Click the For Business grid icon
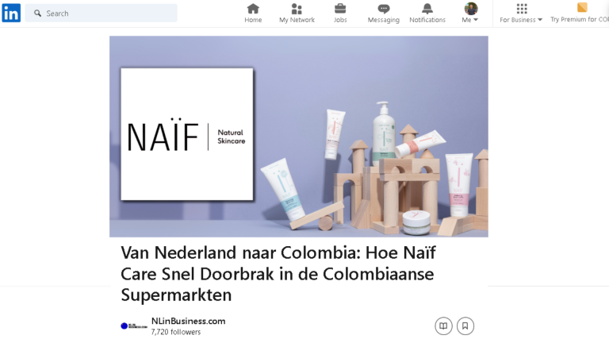The height and width of the screenshot is (343, 609). 522,9
